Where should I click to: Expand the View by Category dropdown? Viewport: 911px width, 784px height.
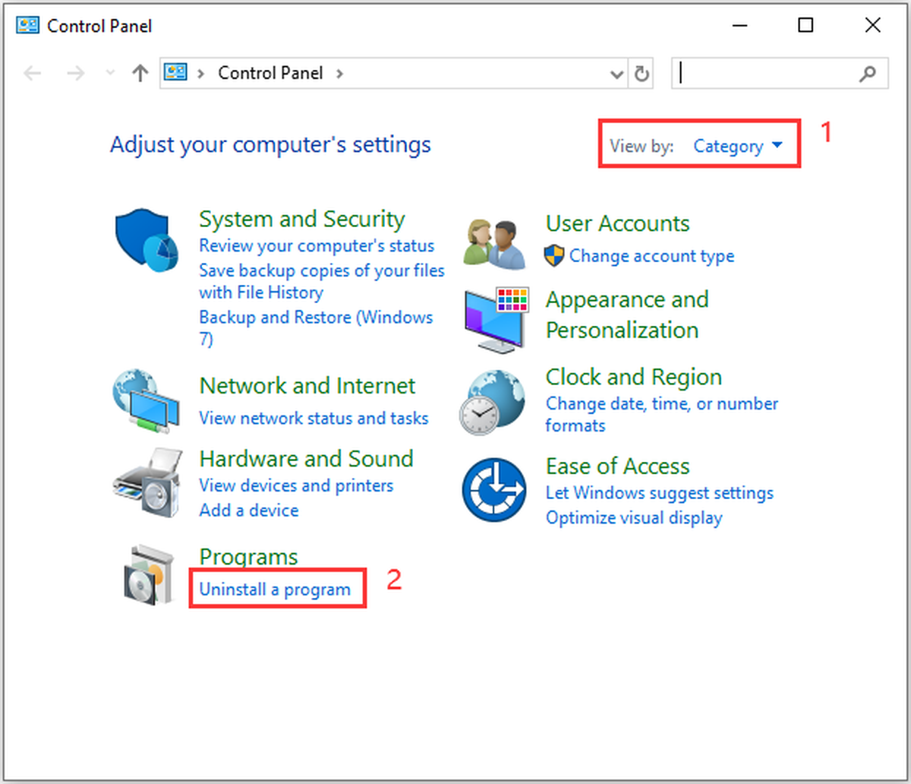pyautogui.click(x=738, y=146)
